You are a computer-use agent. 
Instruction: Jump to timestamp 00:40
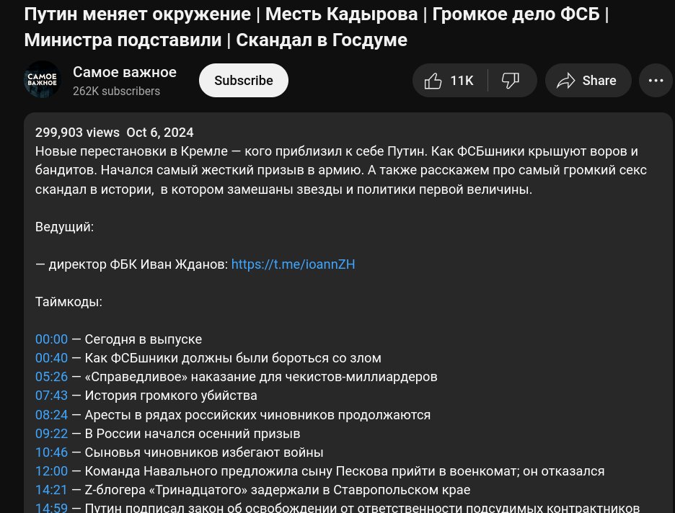click(51, 358)
